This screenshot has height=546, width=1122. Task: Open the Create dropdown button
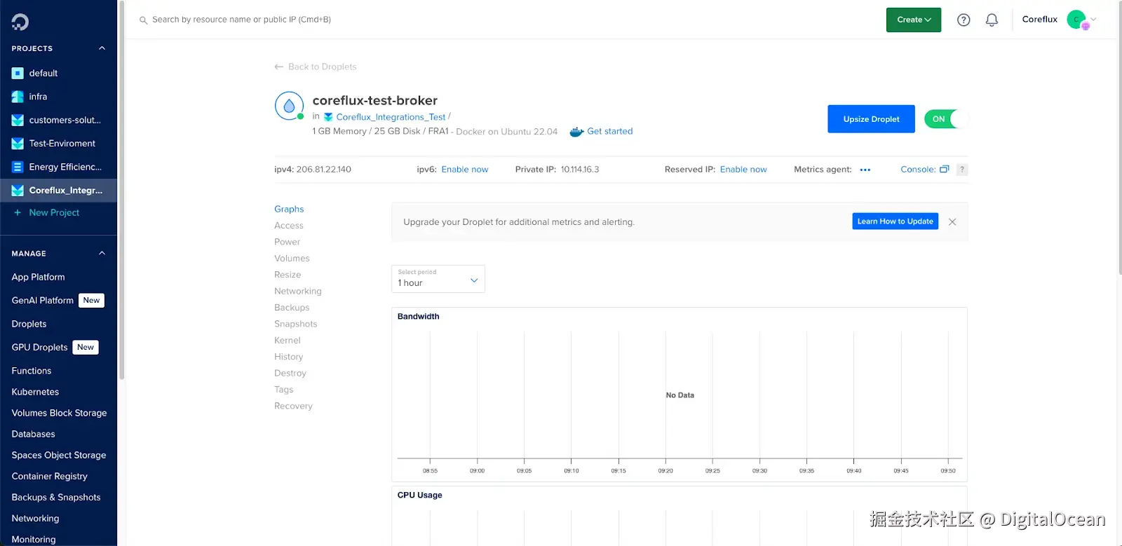click(x=914, y=20)
